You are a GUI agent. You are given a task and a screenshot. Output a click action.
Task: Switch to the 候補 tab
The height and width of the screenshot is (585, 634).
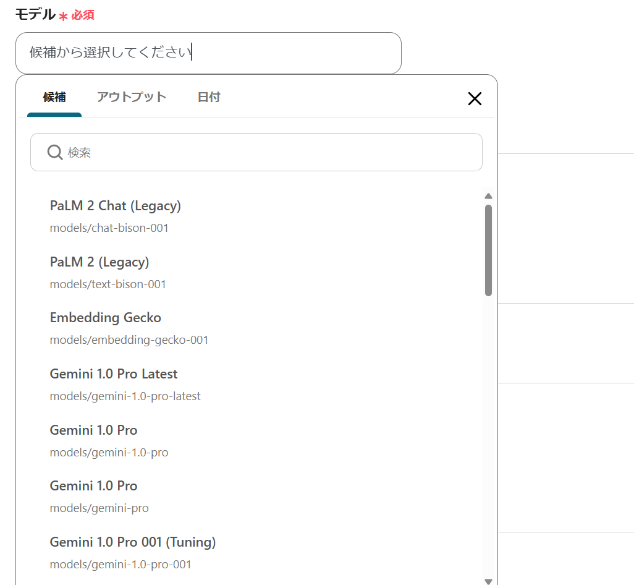tap(54, 97)
